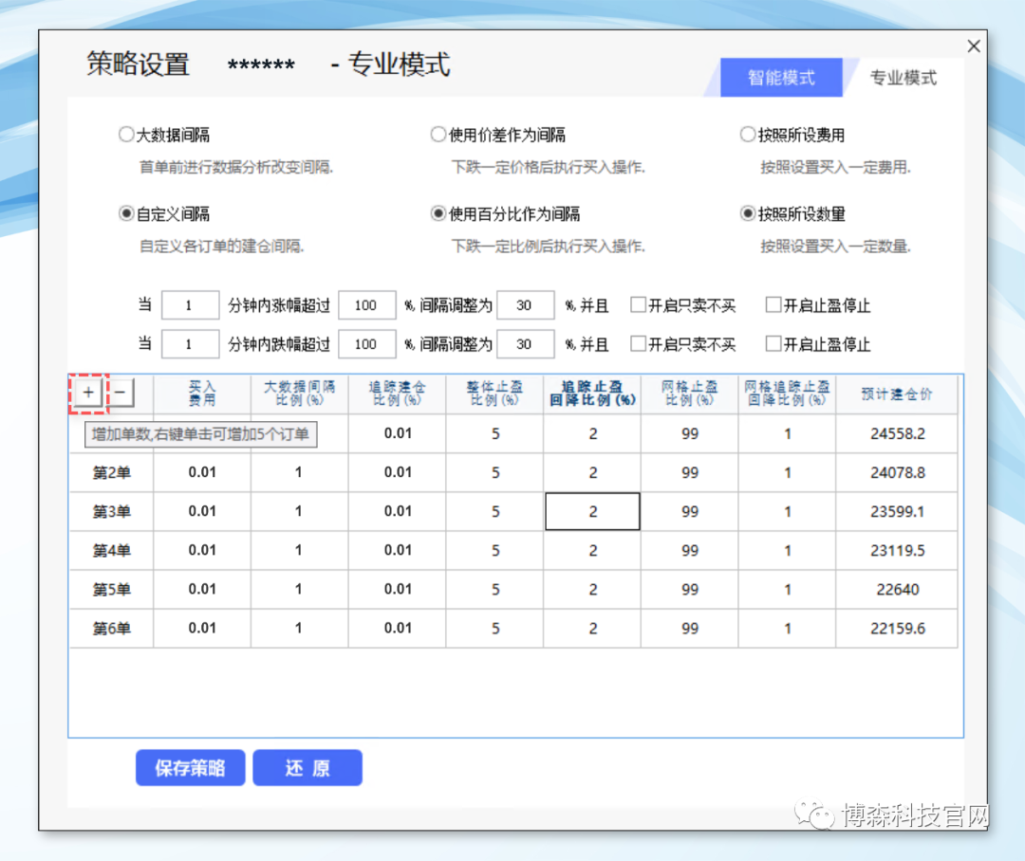Select the 第3单 row label
The height and width of the screenshot is (861, 1025).
[x=112, y=511]
